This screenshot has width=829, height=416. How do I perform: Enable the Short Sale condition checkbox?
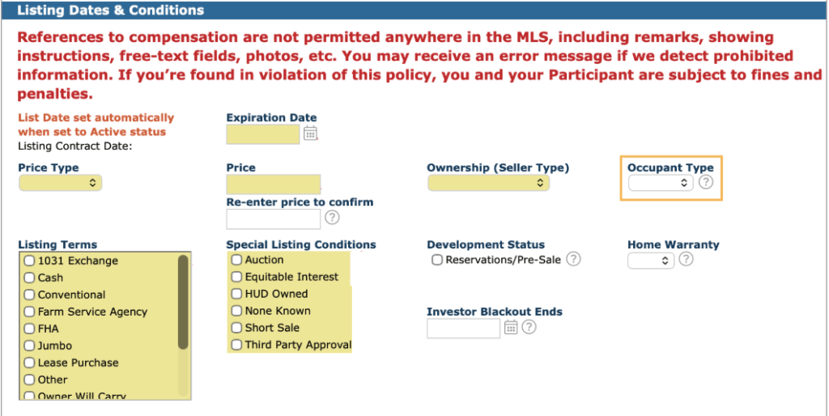point(236,328)
